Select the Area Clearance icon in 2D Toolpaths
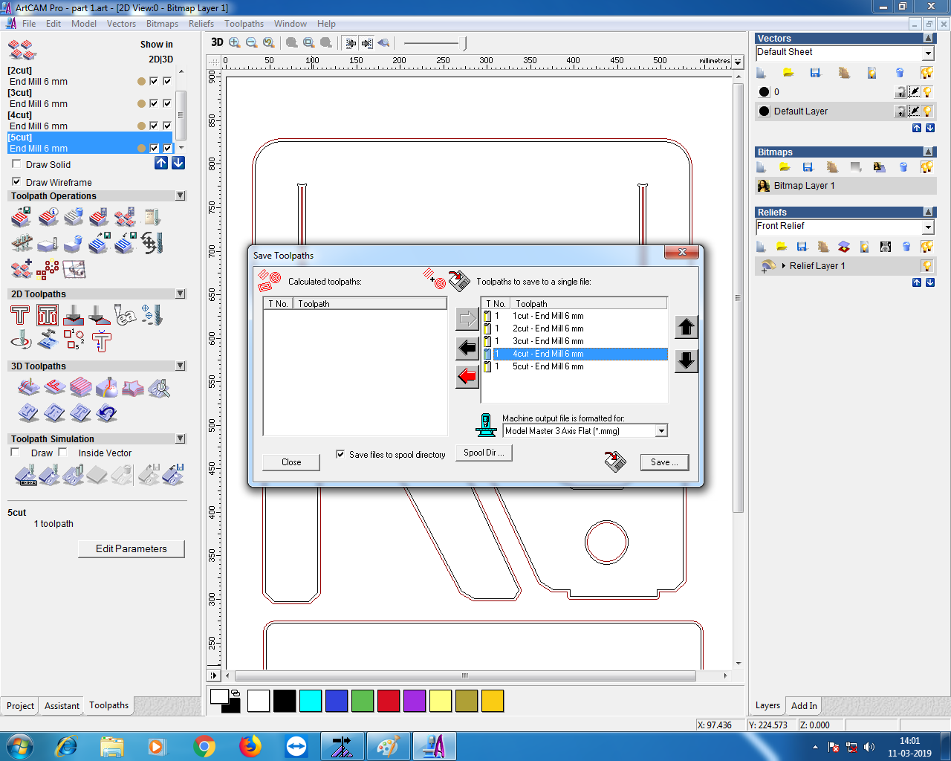951x761 pixels. coord(47,316)
